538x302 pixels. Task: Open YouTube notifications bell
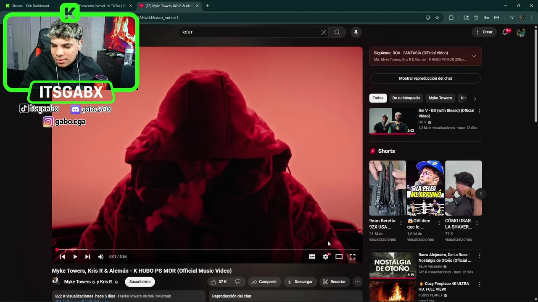(506, 32)
